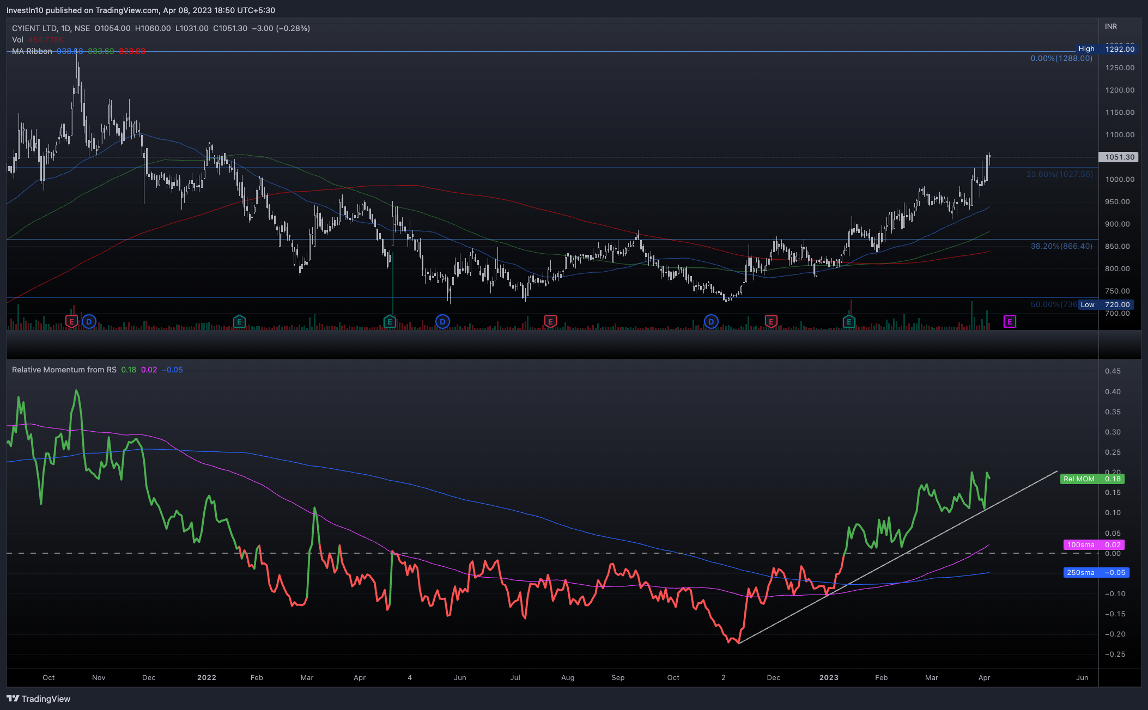Select the Vol indicator legend
1148x710 pixels.
pos(17,40)
